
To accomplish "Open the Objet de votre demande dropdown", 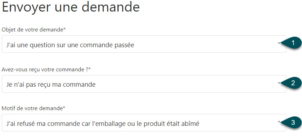I will point(144,44).
